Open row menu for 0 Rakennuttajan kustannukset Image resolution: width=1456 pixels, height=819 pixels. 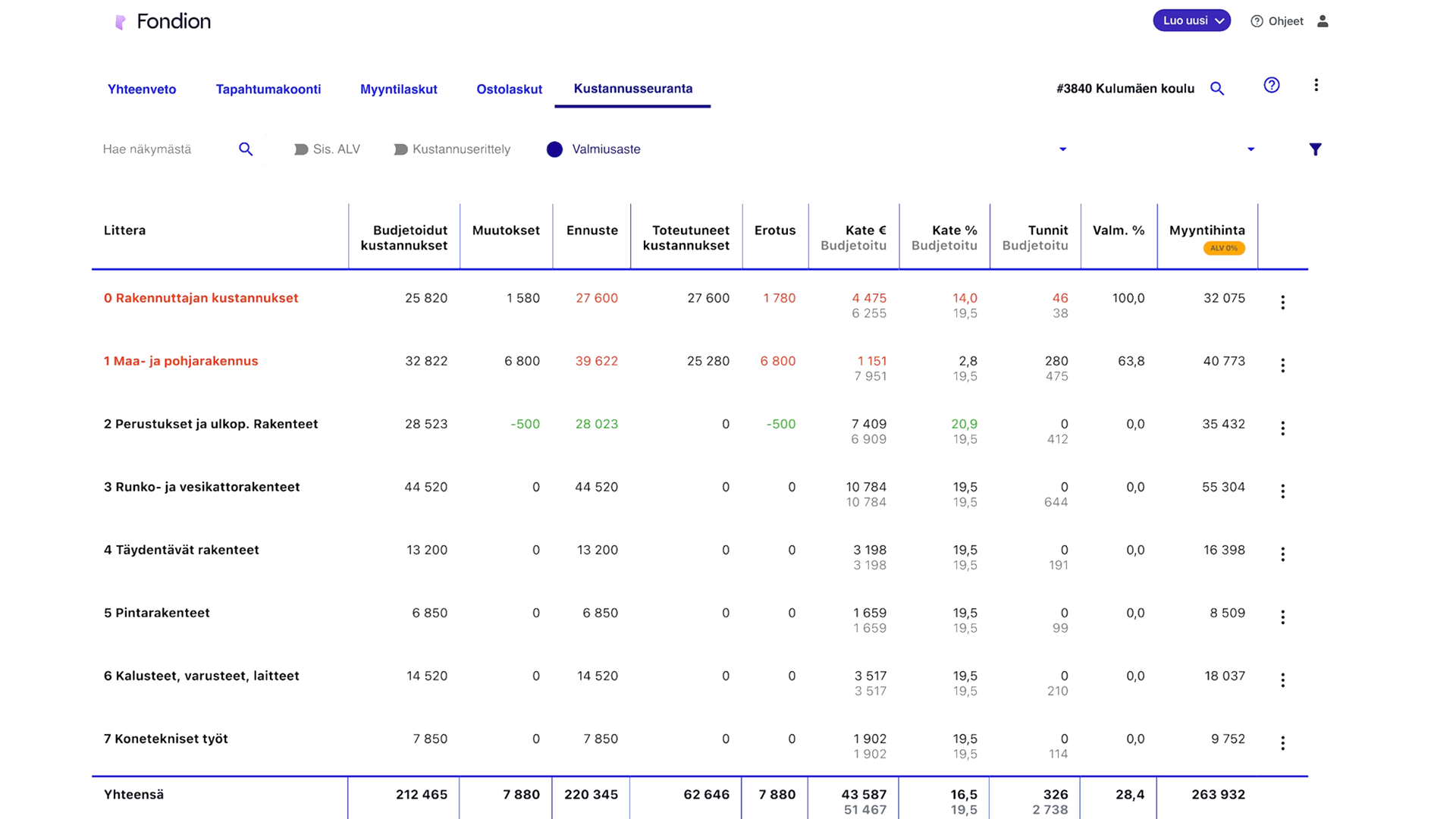coord(1283,303)
